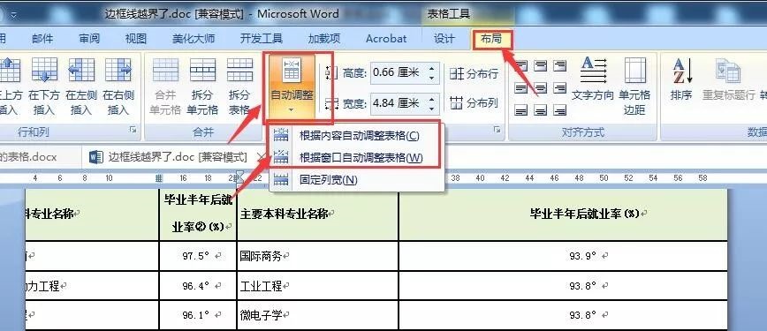Image resolution: width=767 pixels, height=331 pixels.
Task: Click the Insert Left (在左侧插入) icon
Action: click(x=81, y=71)
